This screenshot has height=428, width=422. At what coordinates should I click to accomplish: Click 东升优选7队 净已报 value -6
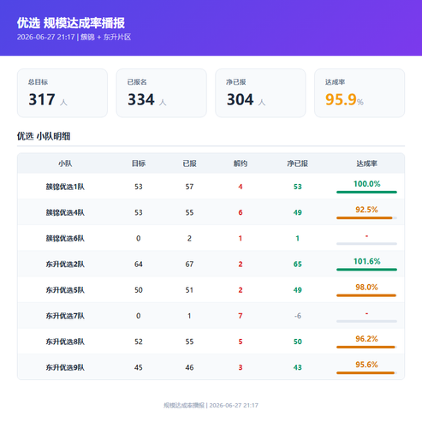(297, 316)
